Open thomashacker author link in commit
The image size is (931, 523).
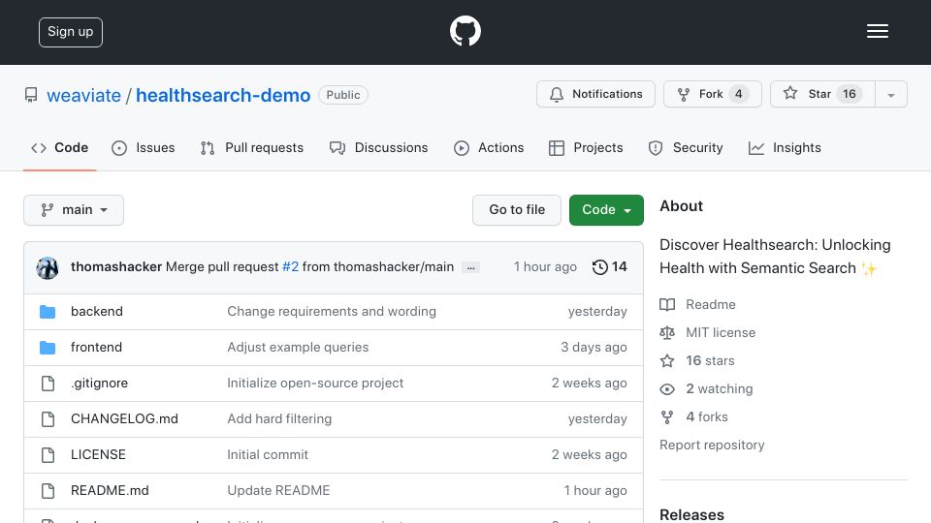click(x=116, y=267)
